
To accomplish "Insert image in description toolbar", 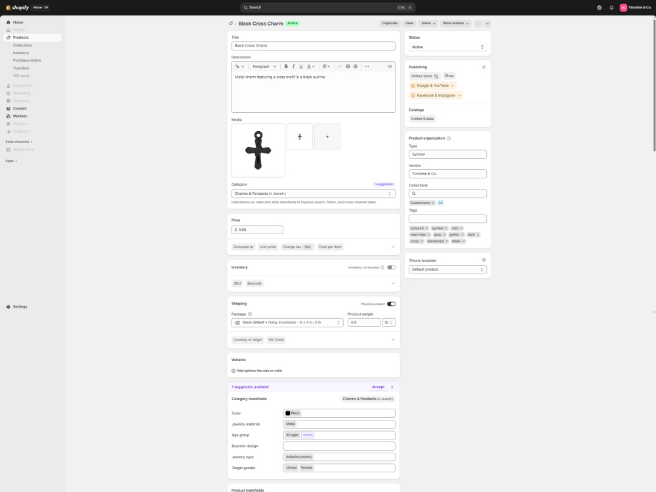I will pyautogui.click(x=348, y=66).
